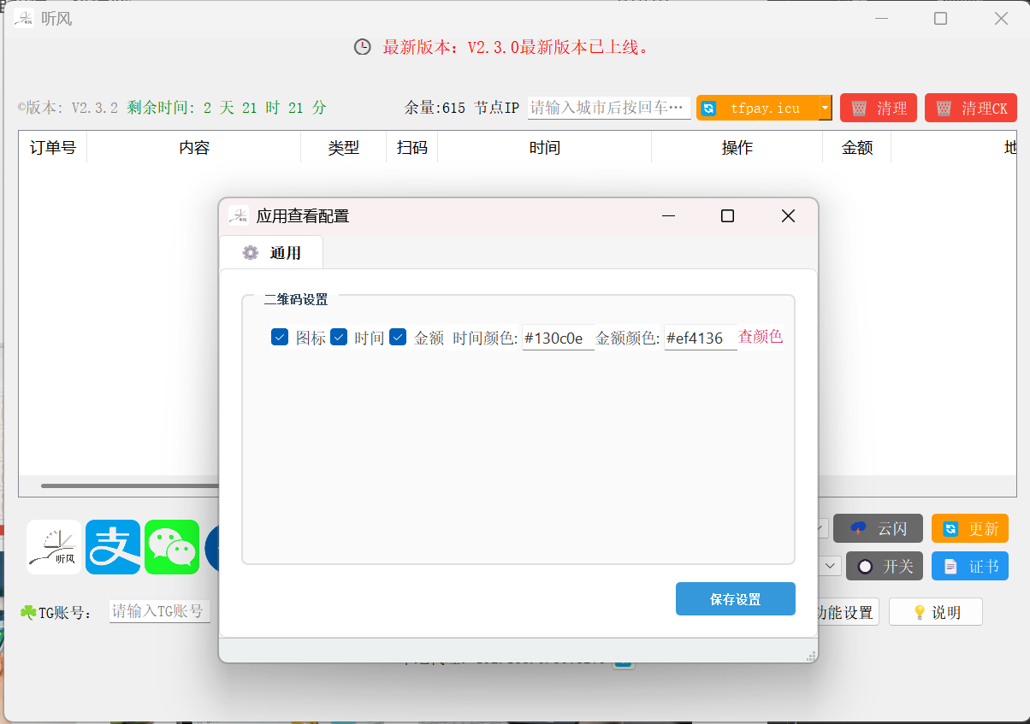The height and width of the screenshot is (724, 1030).
Task: Click the 时间 column header
Action: click(x=544, y=148)
